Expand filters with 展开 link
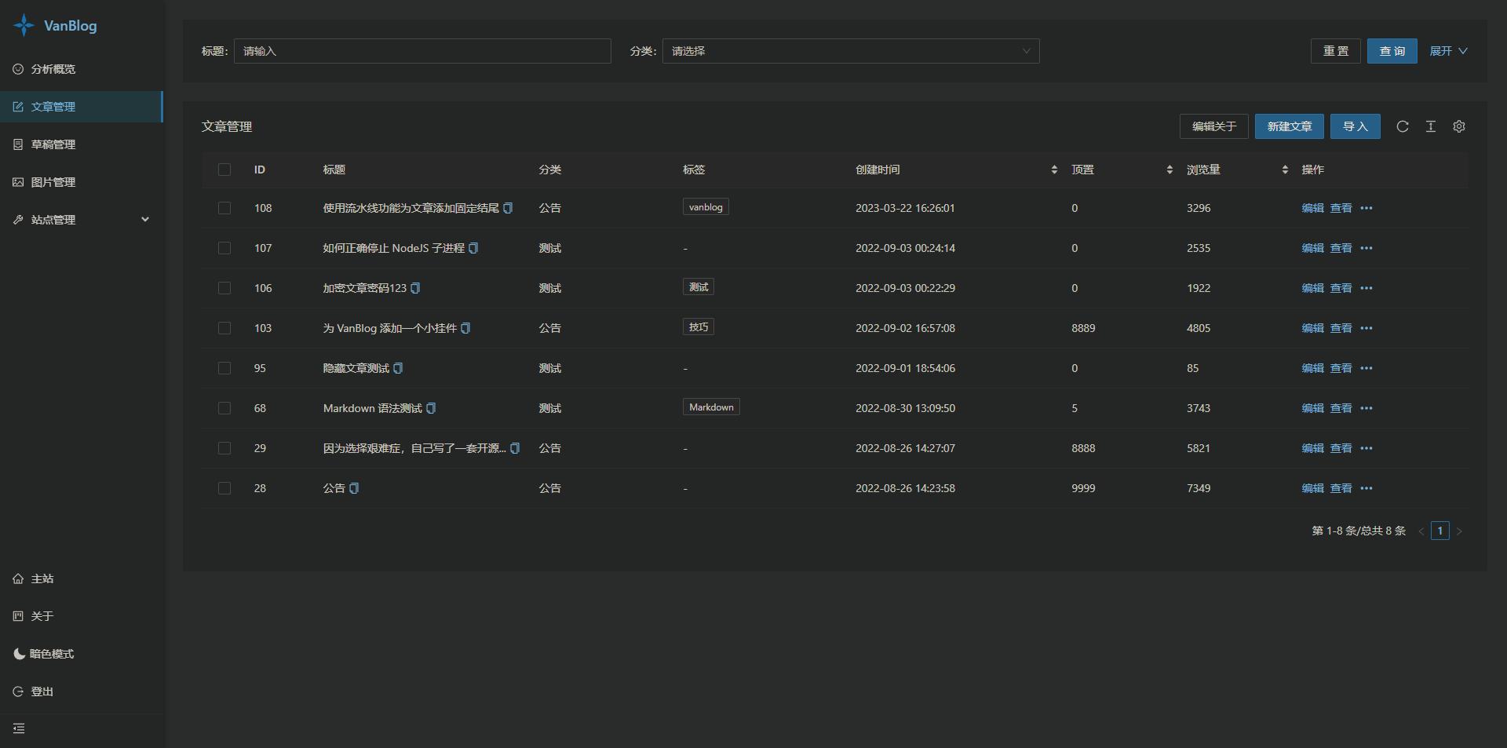Viewport: 1507px width, 748px height. click(x=1448, y=51)
